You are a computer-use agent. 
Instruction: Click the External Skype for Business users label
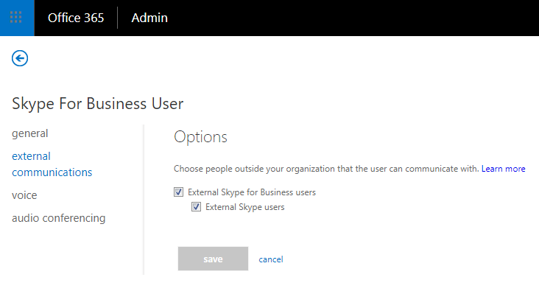tap(252, 192)
